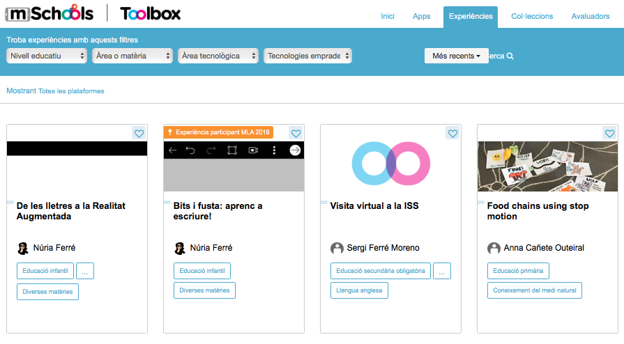Open the Col·leccions tab
Screen dimensions: 624x344
tap(532, 16)
